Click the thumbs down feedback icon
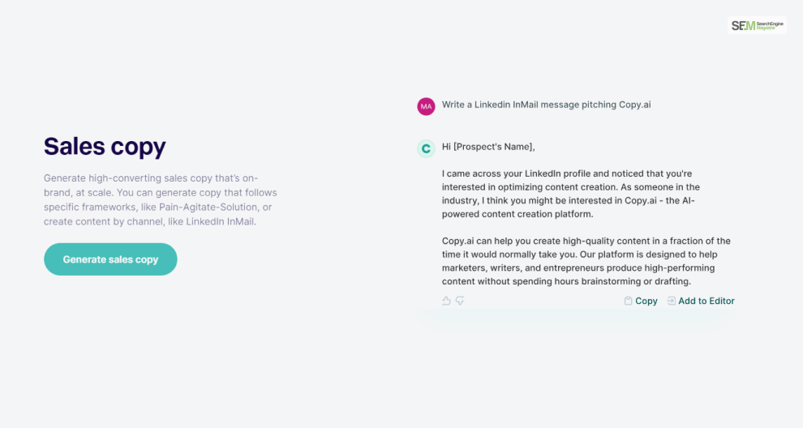This screenshot has height=428, width=803. (460, 301)
